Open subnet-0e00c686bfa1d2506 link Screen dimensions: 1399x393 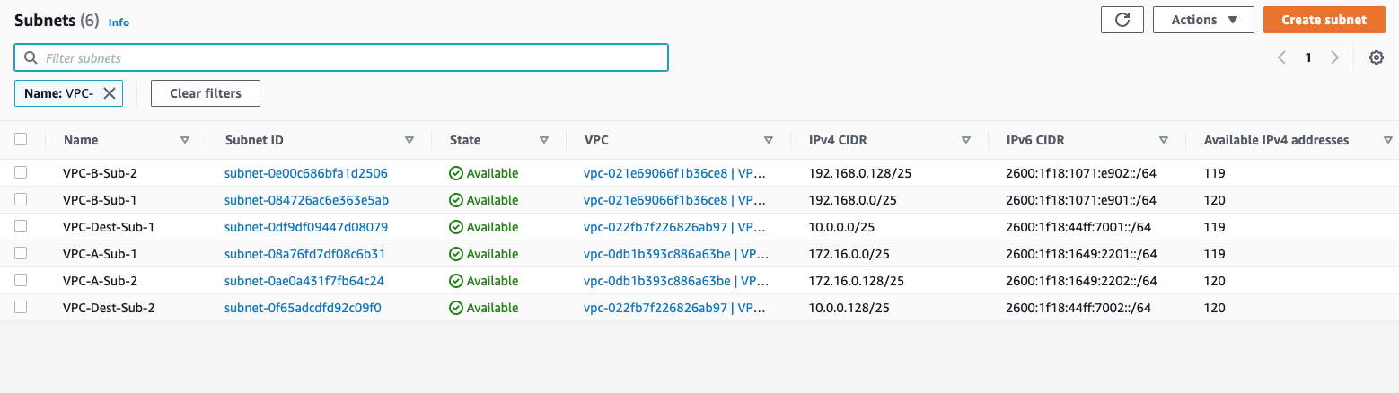(x=305, y=173)
